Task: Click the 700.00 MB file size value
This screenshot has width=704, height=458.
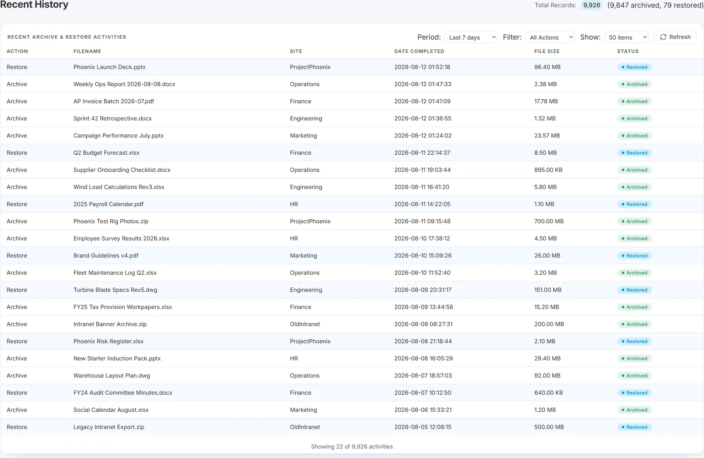Action: coord(549,222)
